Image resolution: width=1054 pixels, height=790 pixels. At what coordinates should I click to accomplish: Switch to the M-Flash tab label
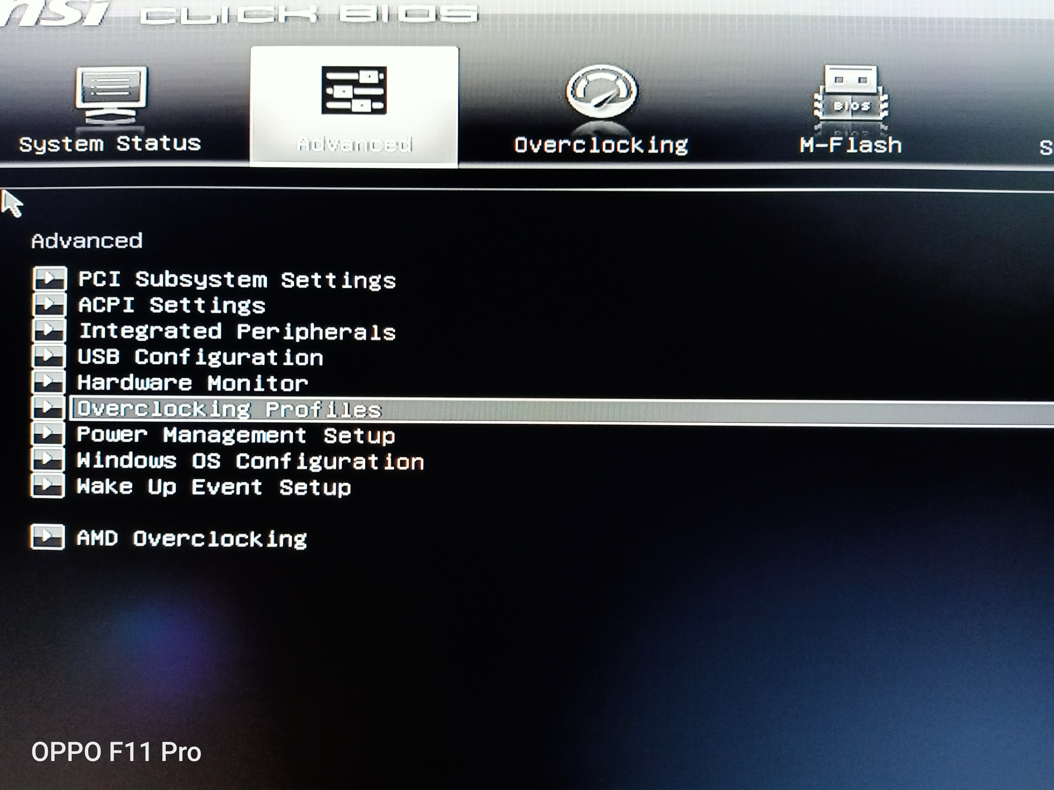coord(851,145)
